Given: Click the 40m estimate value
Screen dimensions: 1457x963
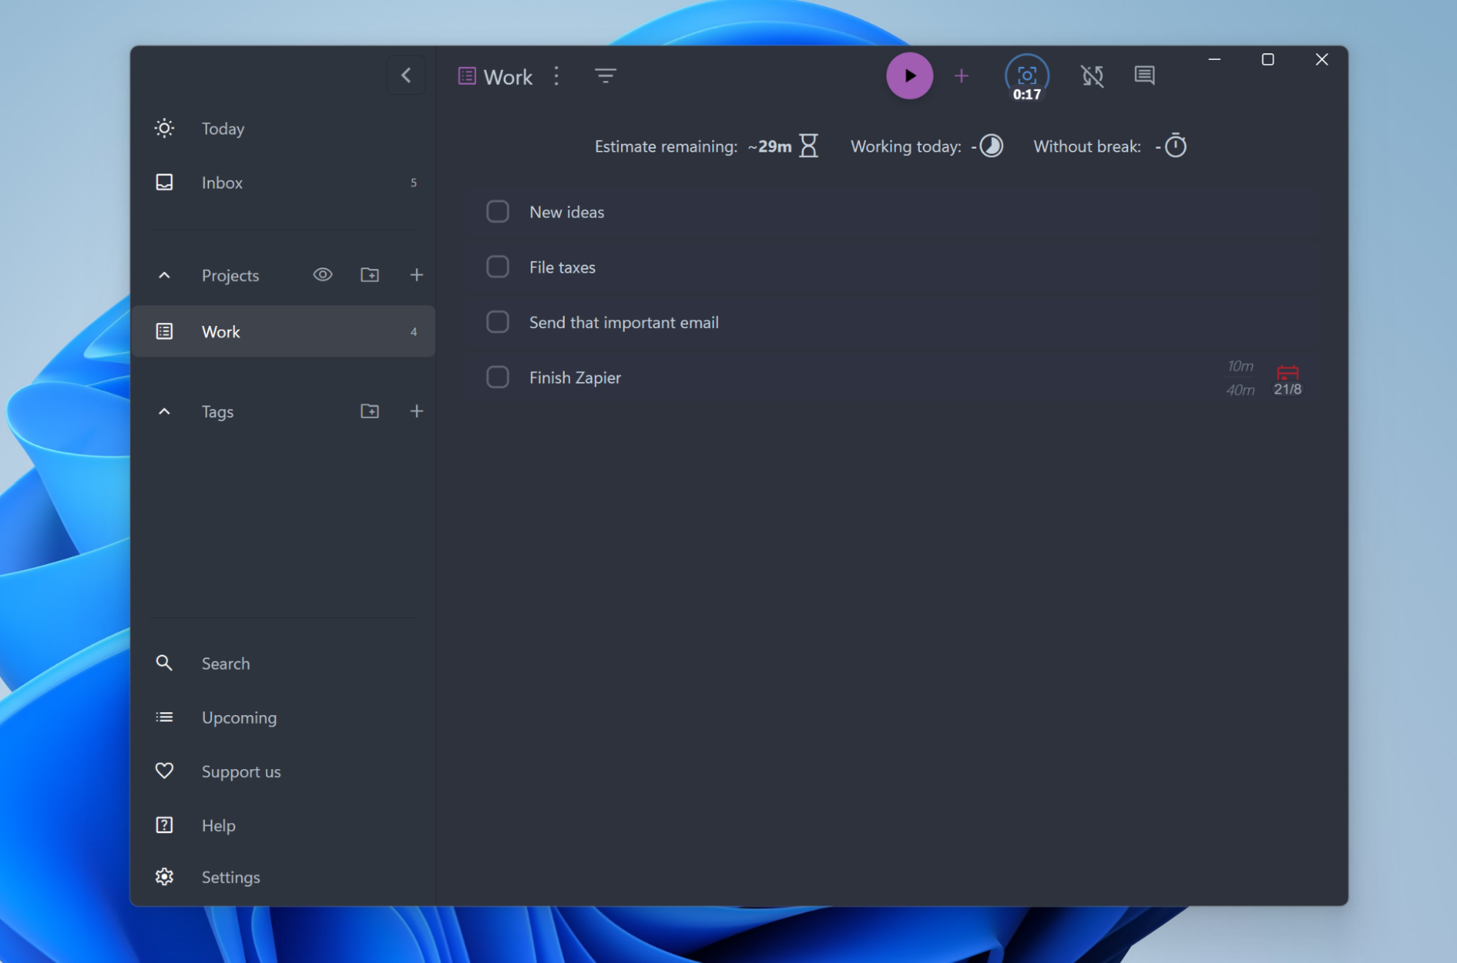Looking at the screenshot, I should click(x=1240, y=390).
